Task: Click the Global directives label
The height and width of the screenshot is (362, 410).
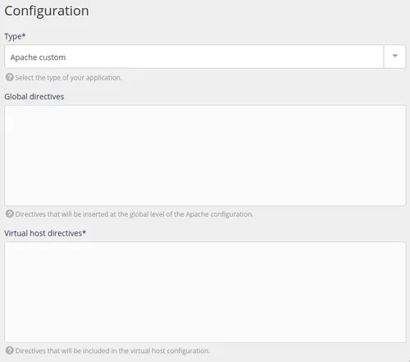Action: point(34,97)
